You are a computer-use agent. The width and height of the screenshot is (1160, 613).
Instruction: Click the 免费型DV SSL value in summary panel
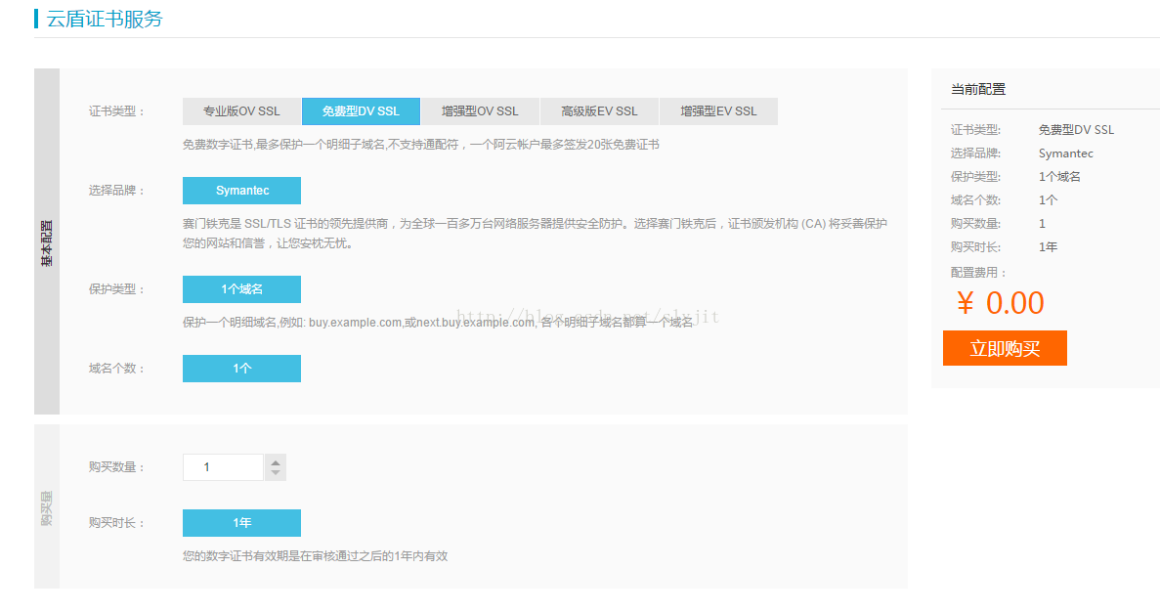pyautogui.click(x=1076, y=130)
